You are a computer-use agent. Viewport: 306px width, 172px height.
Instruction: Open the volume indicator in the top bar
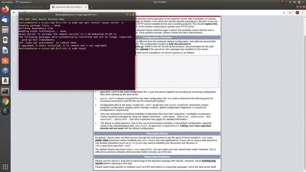click(x=295, y=2)
